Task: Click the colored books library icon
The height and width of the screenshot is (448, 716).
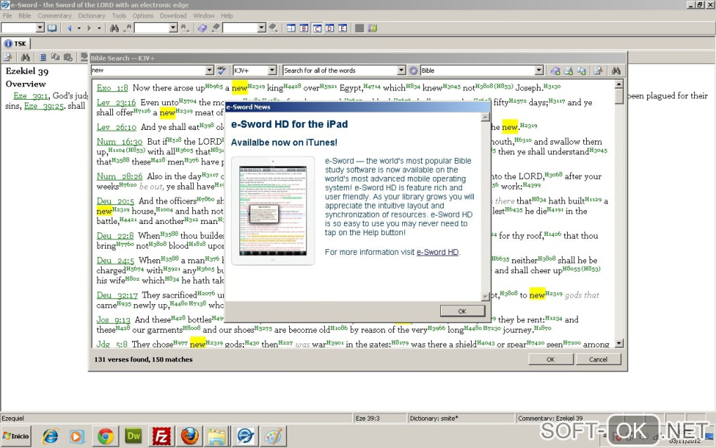Action: click(x=373, y=28)
